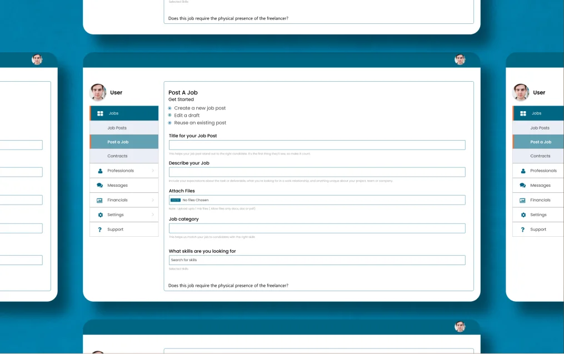Click the Professionals person icon in center window
Image resolution: width=564 pixels, height=354 pixels.
coord(100,171)
